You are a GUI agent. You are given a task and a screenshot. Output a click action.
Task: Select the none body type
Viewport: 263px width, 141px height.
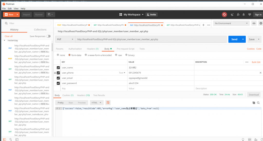tap(58, 55)
